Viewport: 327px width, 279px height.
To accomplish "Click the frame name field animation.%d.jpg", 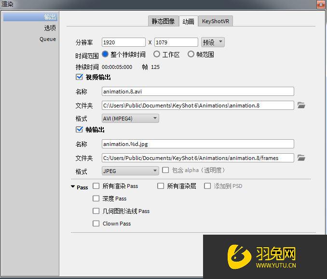I will click(198, 144).
